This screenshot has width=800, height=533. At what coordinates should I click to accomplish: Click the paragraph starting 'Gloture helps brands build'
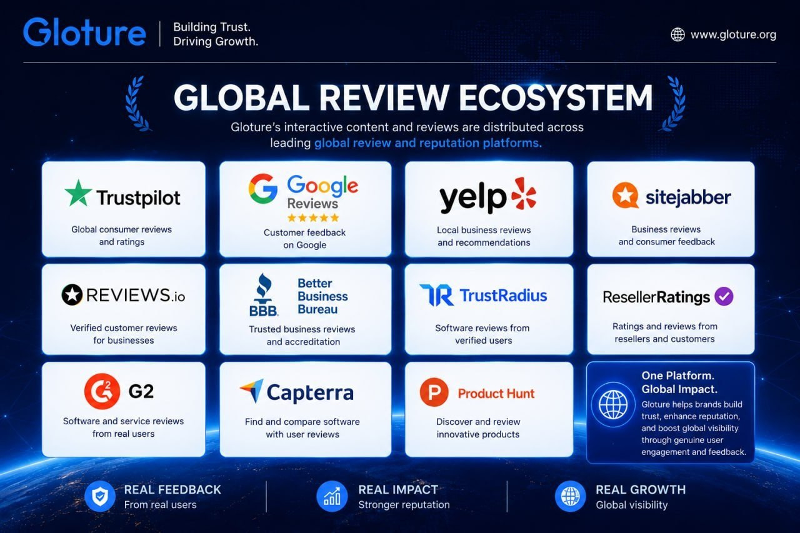click(694, 428)
